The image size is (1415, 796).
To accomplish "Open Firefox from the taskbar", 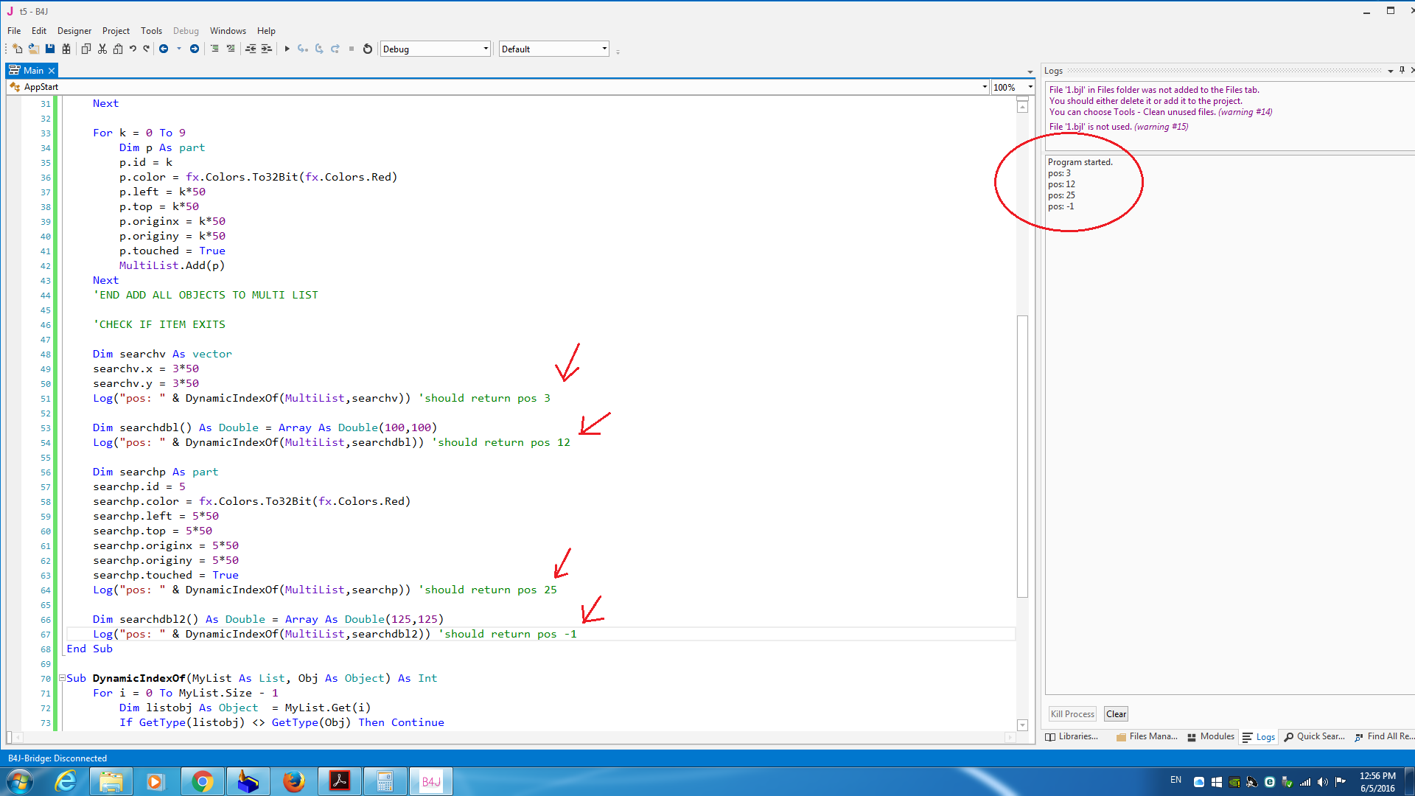I will pyautogui.click(x=293, y=781).
